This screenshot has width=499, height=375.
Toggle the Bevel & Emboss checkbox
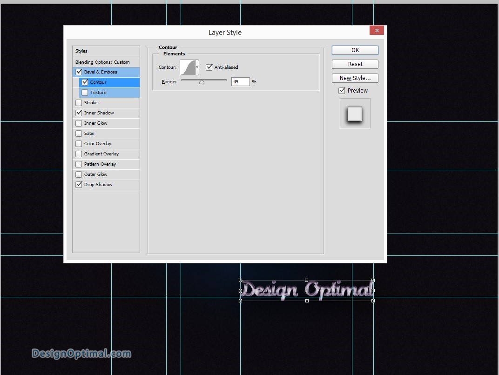pyautogui.click(x=79, y=72)
